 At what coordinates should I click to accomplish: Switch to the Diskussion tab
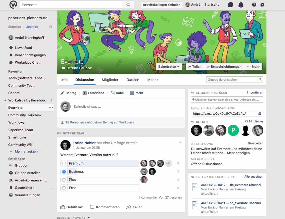click(85, 80)
